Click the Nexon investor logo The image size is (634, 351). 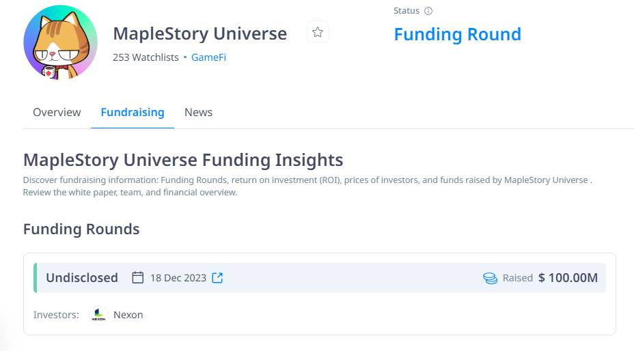point(99,315)
